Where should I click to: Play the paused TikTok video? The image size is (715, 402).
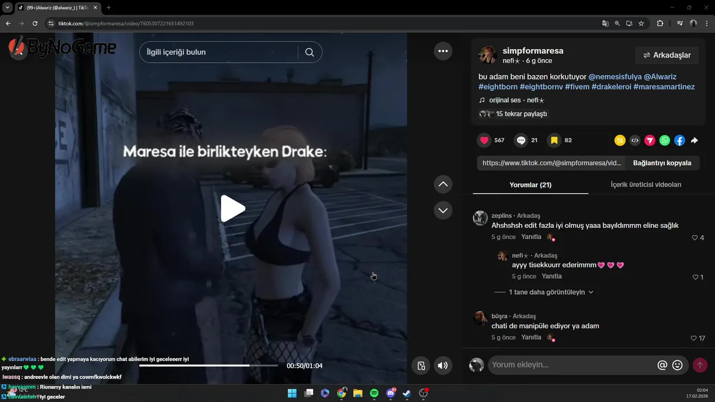click(232, 208)
